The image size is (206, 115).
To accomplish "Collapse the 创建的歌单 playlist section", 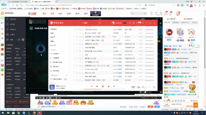I will tap(54, 75).
